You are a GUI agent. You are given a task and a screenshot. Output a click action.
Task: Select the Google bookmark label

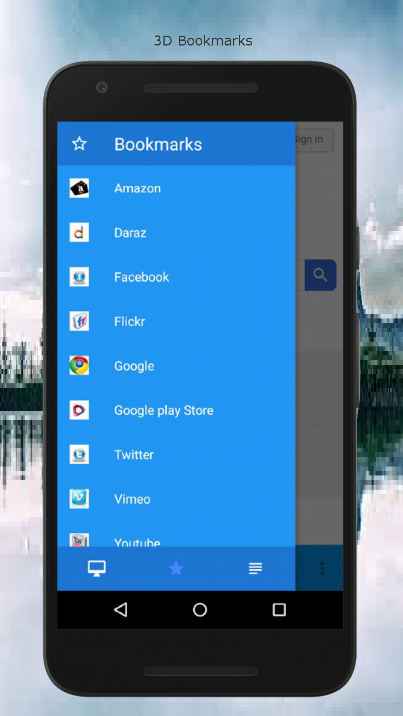coord(134,366)
